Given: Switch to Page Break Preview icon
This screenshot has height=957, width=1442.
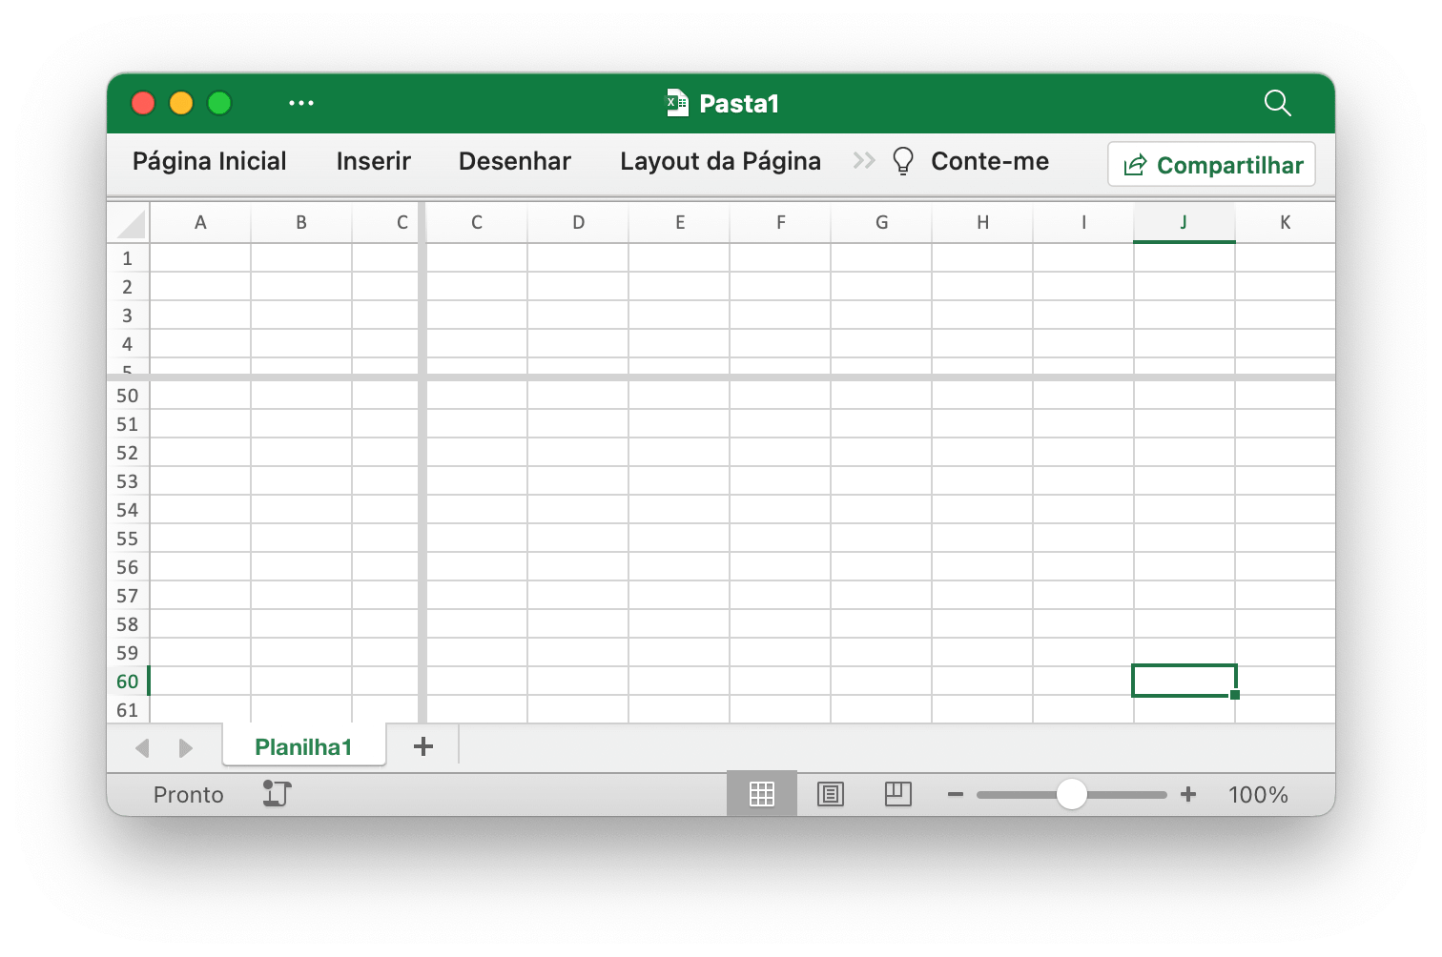Looking at the screenshot, I should [x=898, y=794].
